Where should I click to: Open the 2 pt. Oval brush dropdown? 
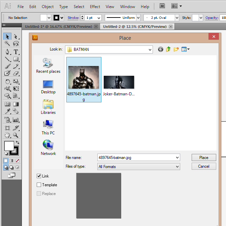click(177, 18)
